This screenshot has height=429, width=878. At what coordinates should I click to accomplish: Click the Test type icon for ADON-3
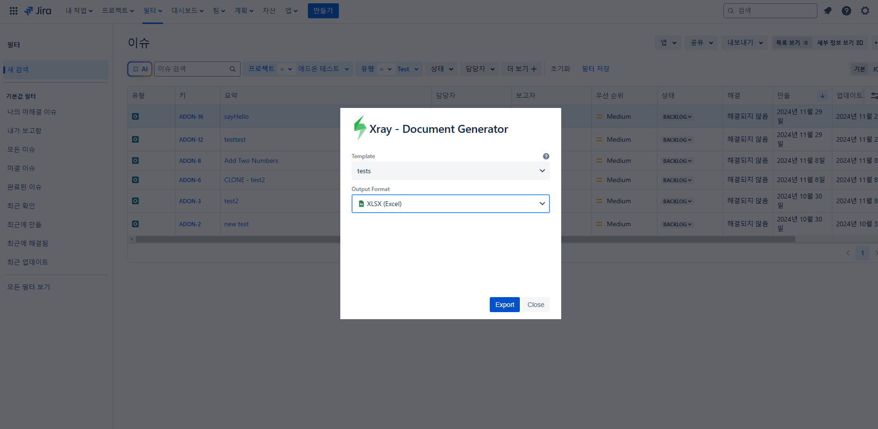coord(135,201)
